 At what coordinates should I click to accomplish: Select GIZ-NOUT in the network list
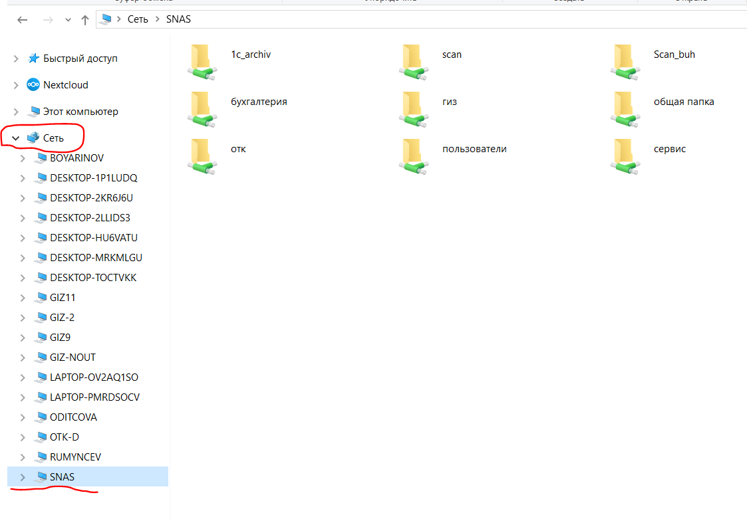click(73, 358)
